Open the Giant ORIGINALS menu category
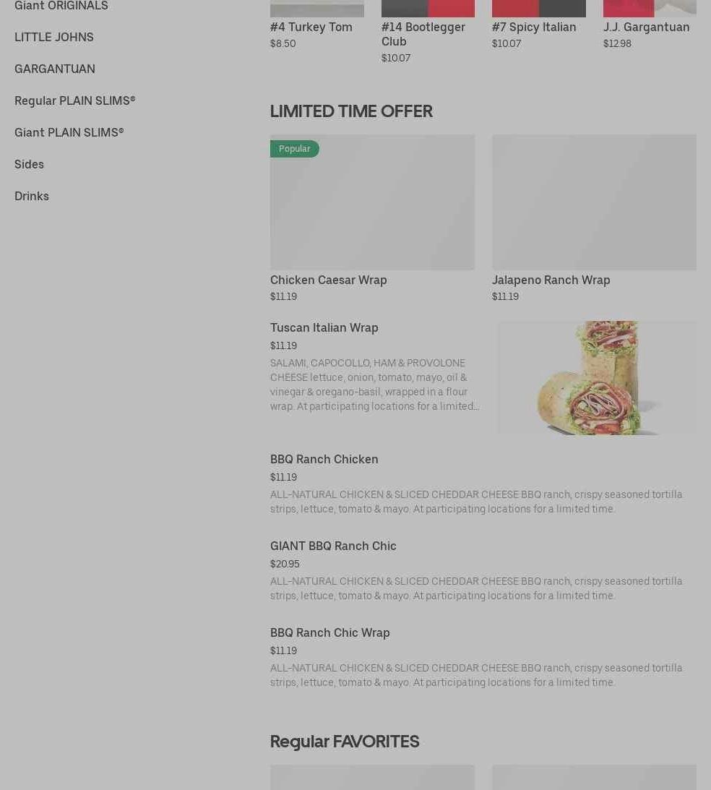Screen dimensions: 711x790 coord(61,6)
